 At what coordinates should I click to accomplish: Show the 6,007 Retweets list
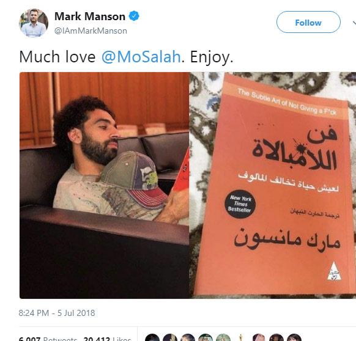(48, 339)
